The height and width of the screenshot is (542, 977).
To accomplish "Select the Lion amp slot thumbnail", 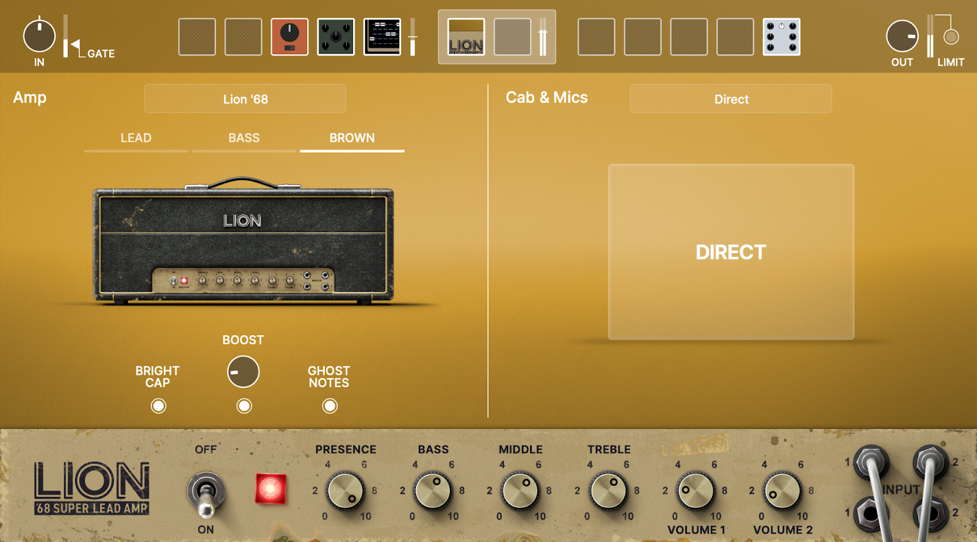I will click(466, 37).
